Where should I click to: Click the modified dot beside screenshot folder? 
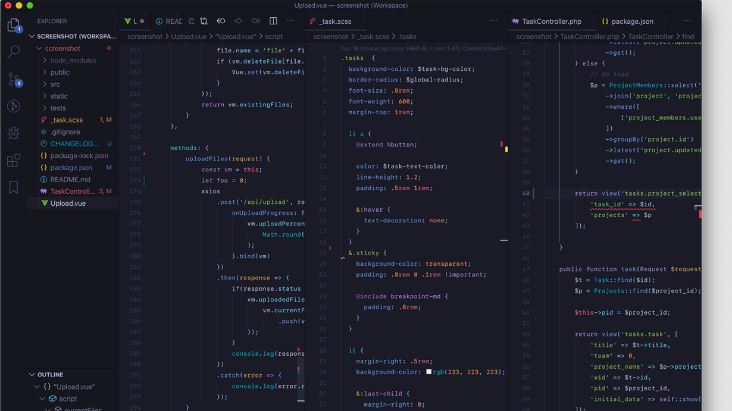coord(109,48)
